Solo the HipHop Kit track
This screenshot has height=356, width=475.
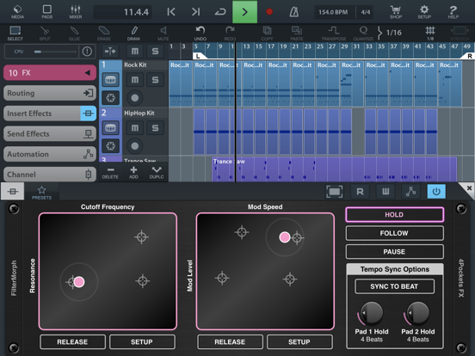(155, 128)
